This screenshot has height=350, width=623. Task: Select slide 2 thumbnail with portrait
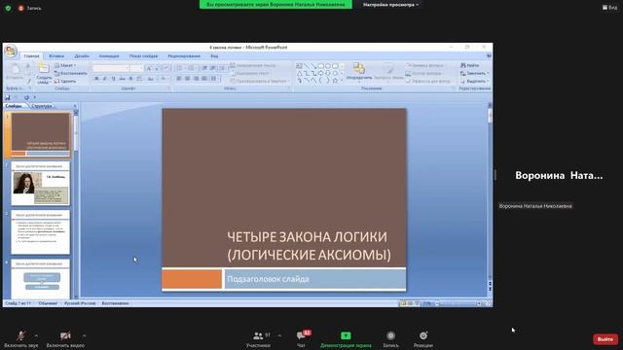pyautogui.click(x=40, y=184)
